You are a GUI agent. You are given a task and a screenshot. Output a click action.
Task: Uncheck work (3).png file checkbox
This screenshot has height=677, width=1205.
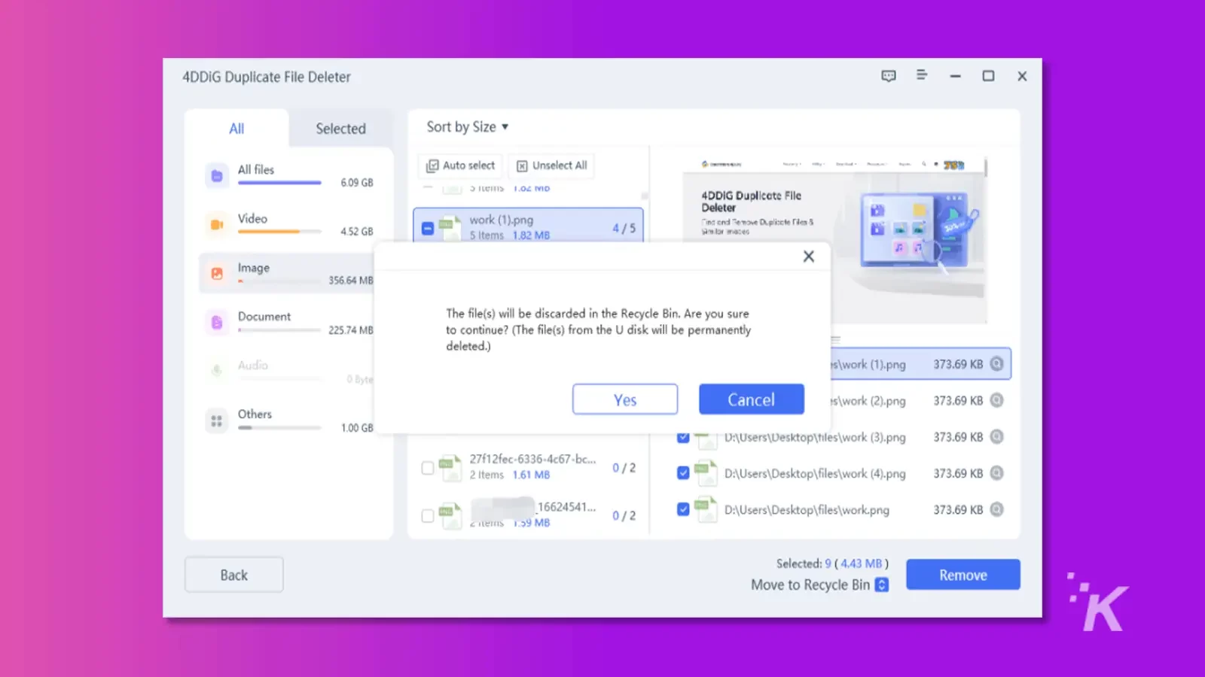point(683,437)
